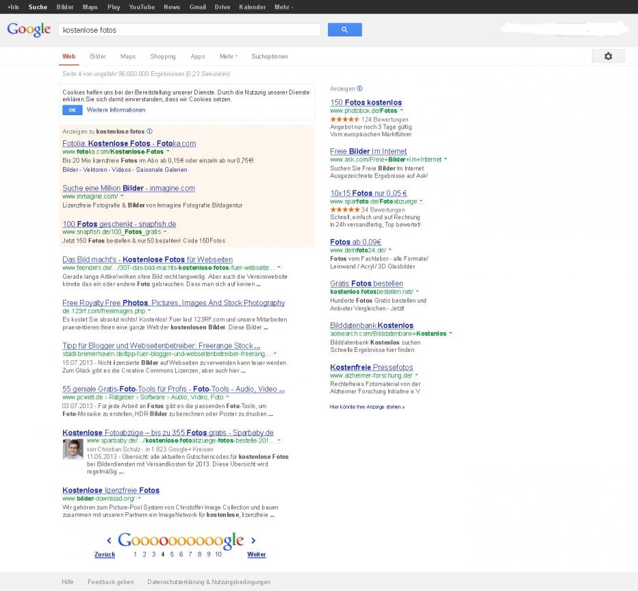Open Gmail from top bar
Screen dimensions: 638x591
(x=197, y=7)
